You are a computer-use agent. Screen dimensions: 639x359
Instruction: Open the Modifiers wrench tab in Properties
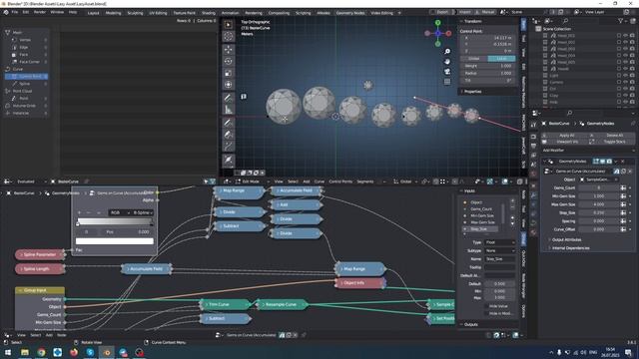(533, 195)
